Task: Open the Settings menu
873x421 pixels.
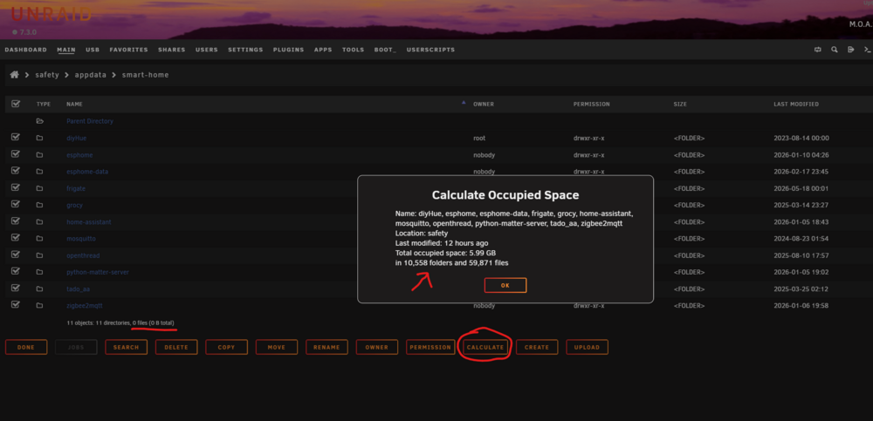Action: [x=245, y=50]
